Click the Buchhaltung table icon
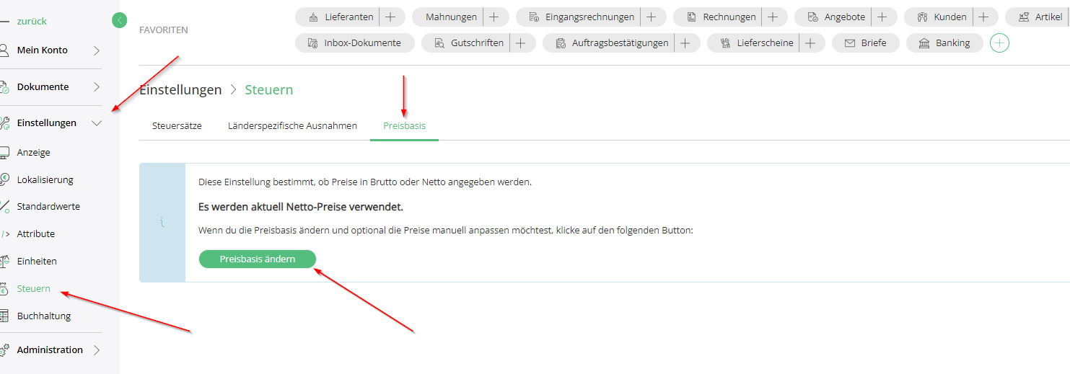 click(x=4, y=316)
